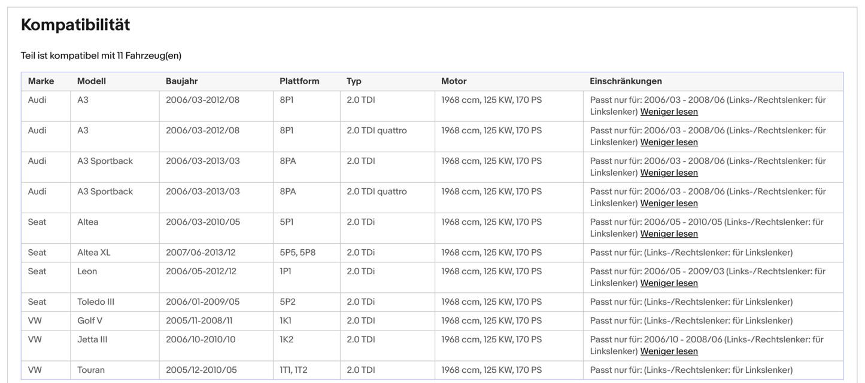Viewport: 865px width, 383px height.
Task: Select the '5P5, 5P8' platform cell
Action: 297,253
